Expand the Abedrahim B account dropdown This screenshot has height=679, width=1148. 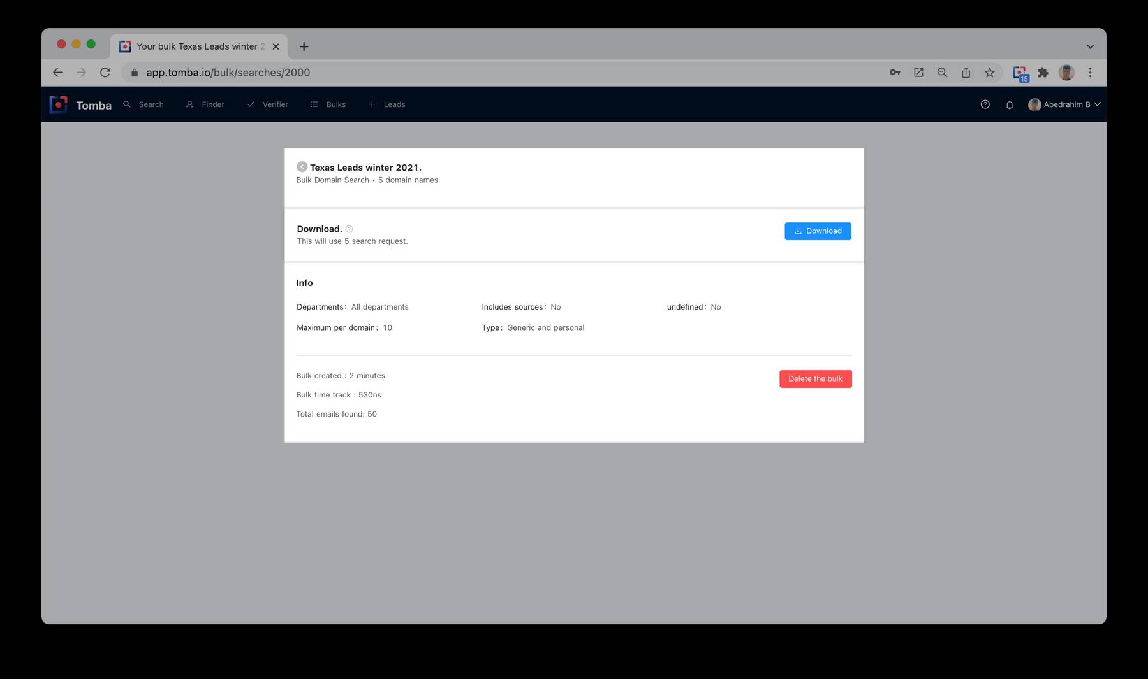pos(1064,104)
